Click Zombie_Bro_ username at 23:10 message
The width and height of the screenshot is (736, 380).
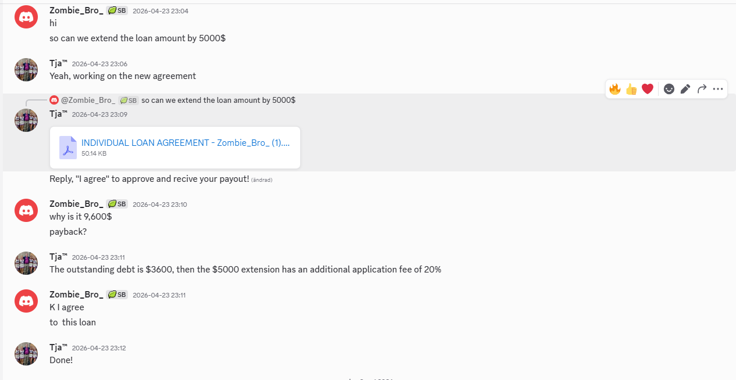click(x=76, y=204)
